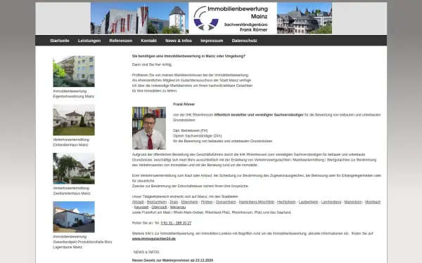Viewport: 422px width, 263px height.
Task: Open the Zweifamilienhaus Mainz thumbnail
Action: [74, 168]
